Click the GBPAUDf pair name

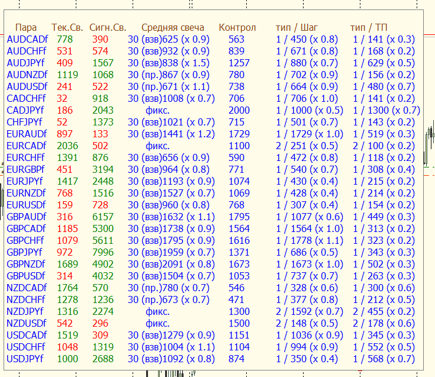[27, 217]
